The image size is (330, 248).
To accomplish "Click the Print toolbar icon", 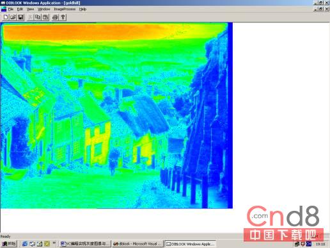I will [x=55, y=17].
